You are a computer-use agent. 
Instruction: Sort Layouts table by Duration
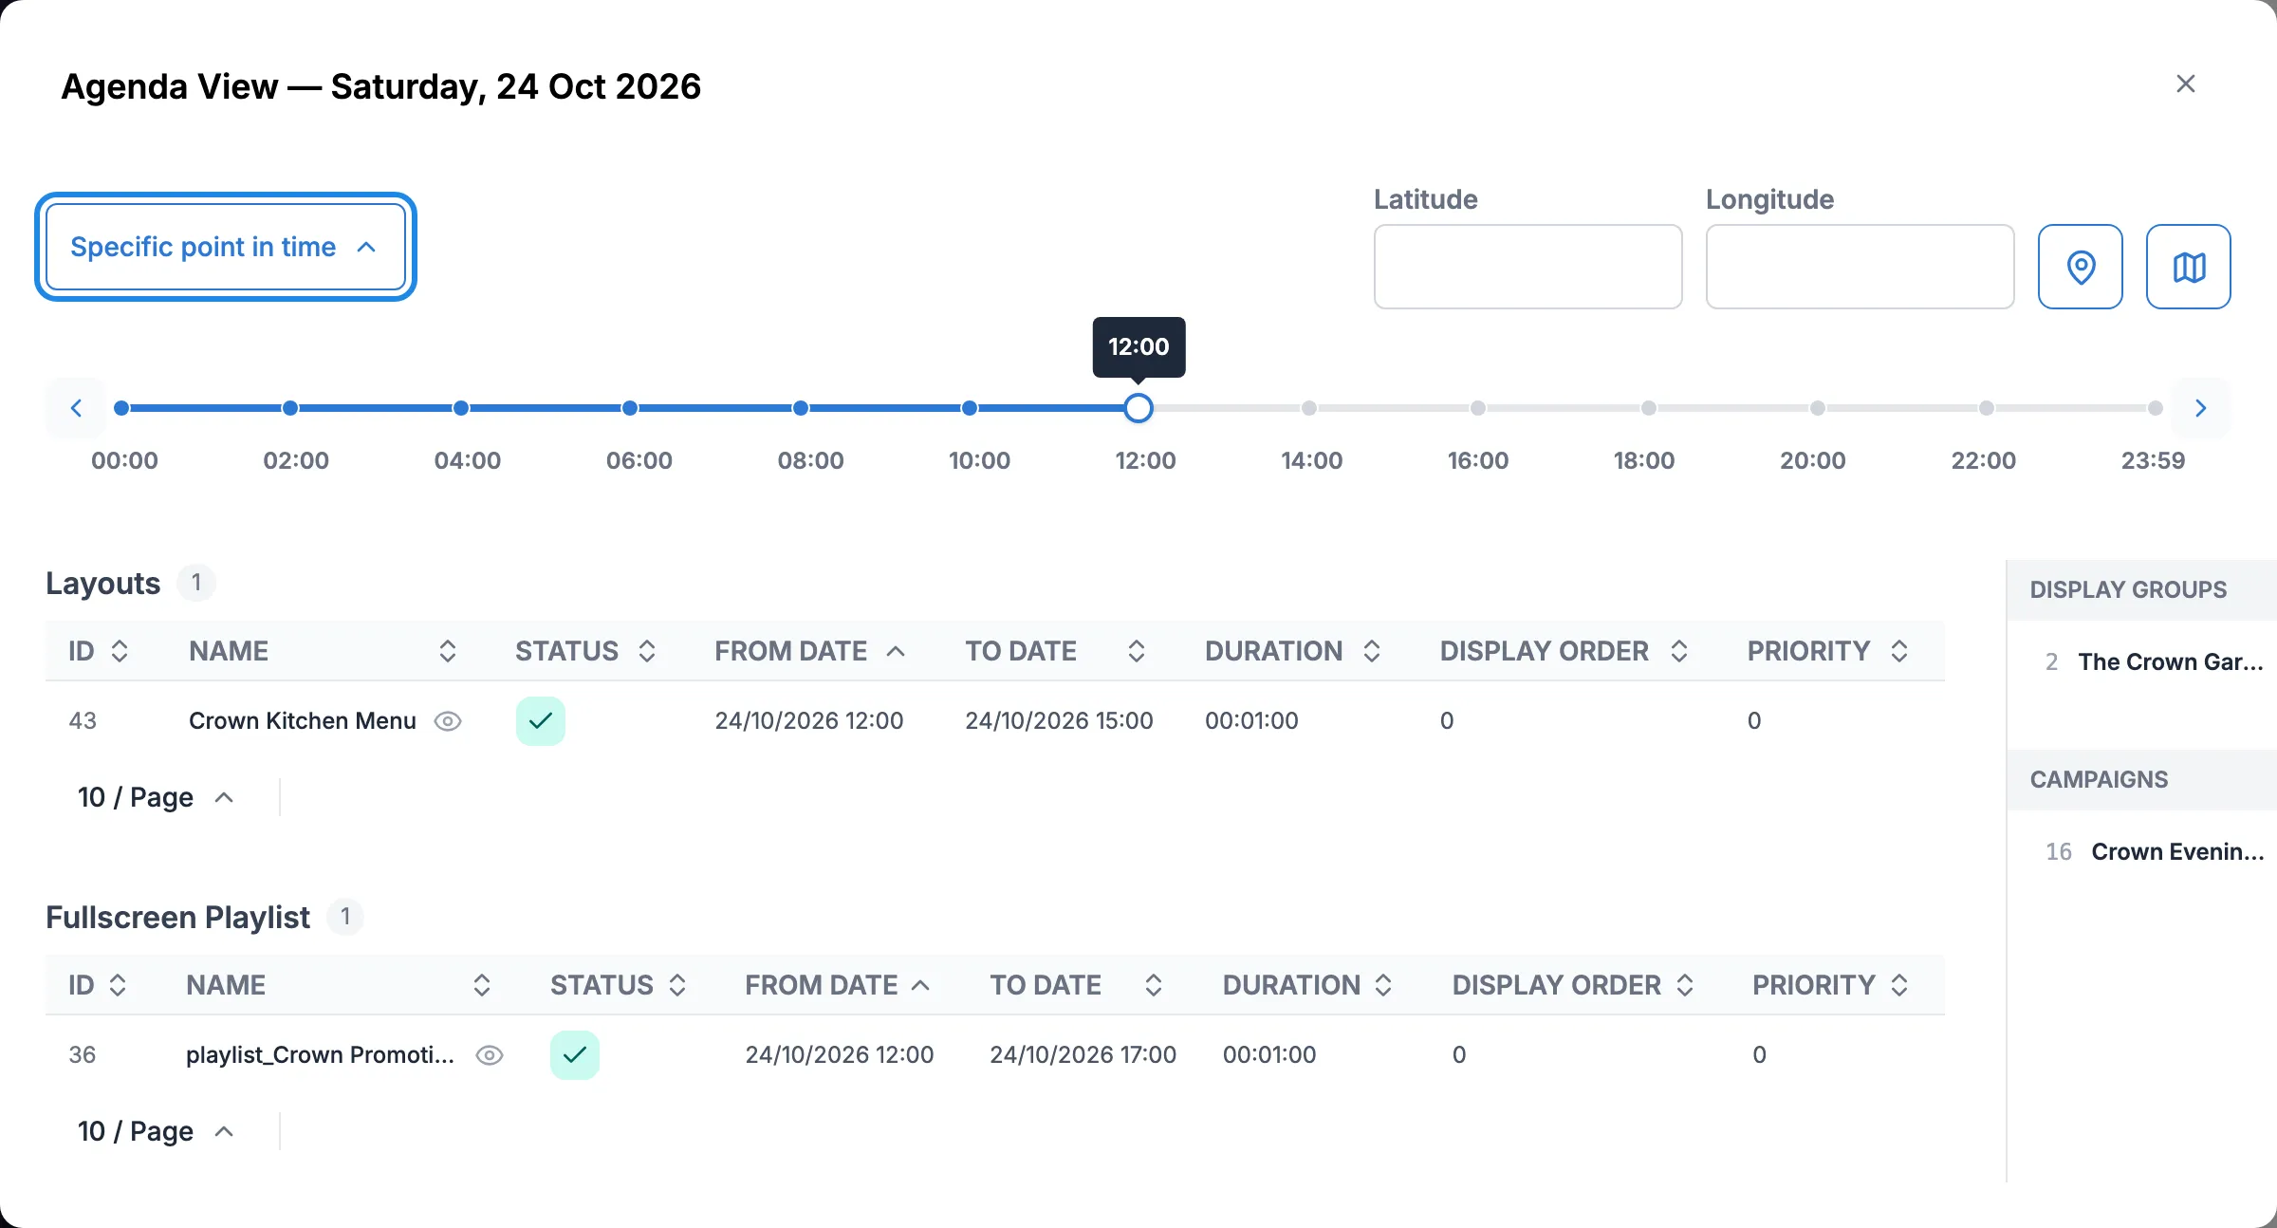1372,651
